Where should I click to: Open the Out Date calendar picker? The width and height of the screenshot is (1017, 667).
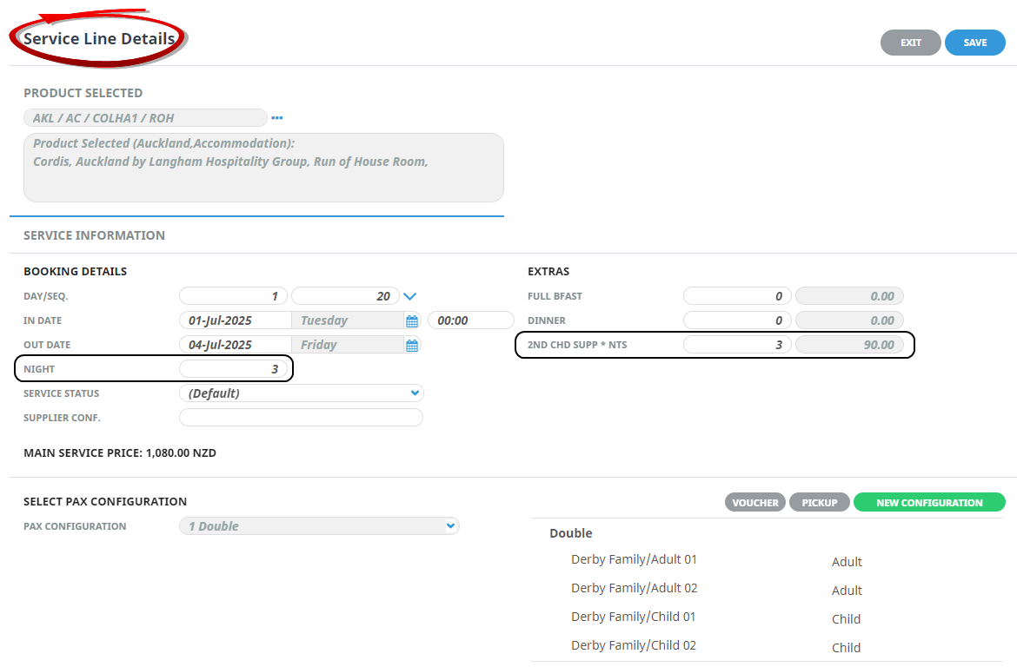[x=412, y=346]
